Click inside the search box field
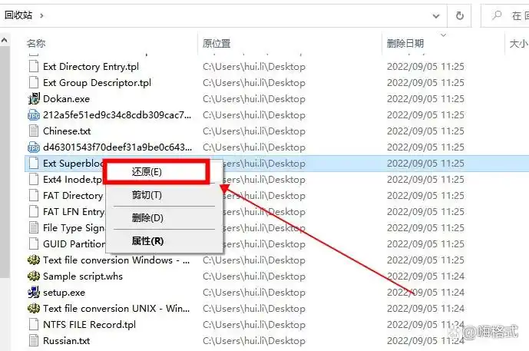529x351 pixels. click(506, 16)
